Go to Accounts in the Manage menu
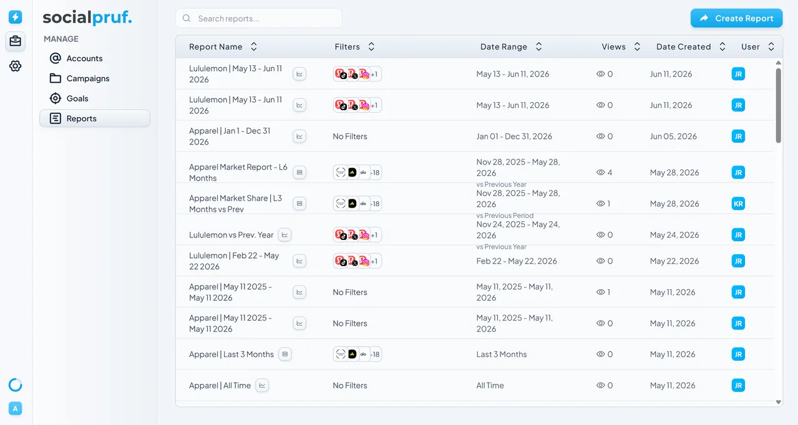The width and height of the screenshot is (798, 425). pyautogui.click(x=95, y=59)
